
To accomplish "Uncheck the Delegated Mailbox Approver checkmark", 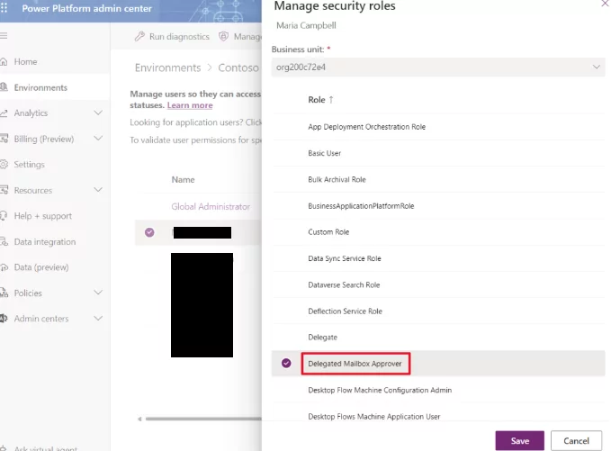I will pos(286,364).
